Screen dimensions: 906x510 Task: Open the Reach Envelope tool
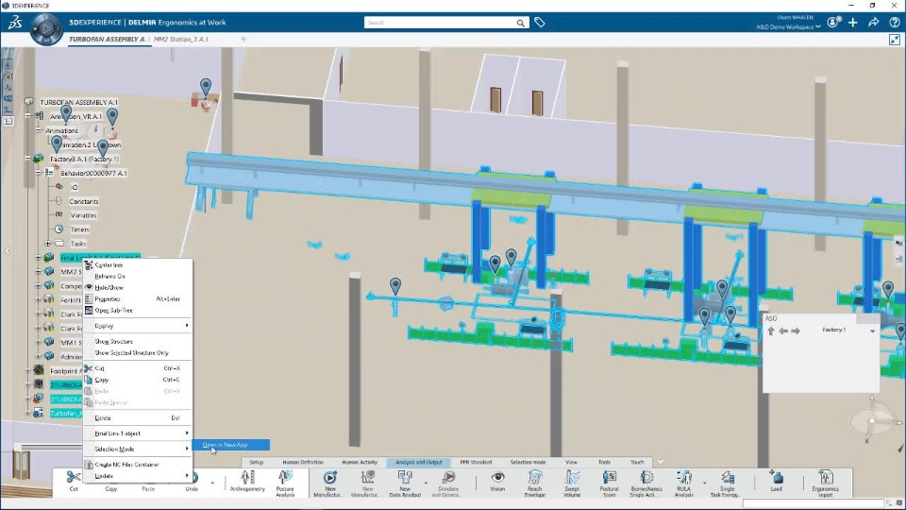click(x=534, y=483)
